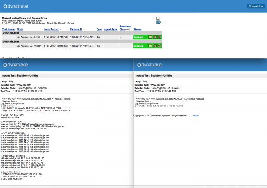Click expiry time '1 Feb 2015 17:07:49.120'

82,37
